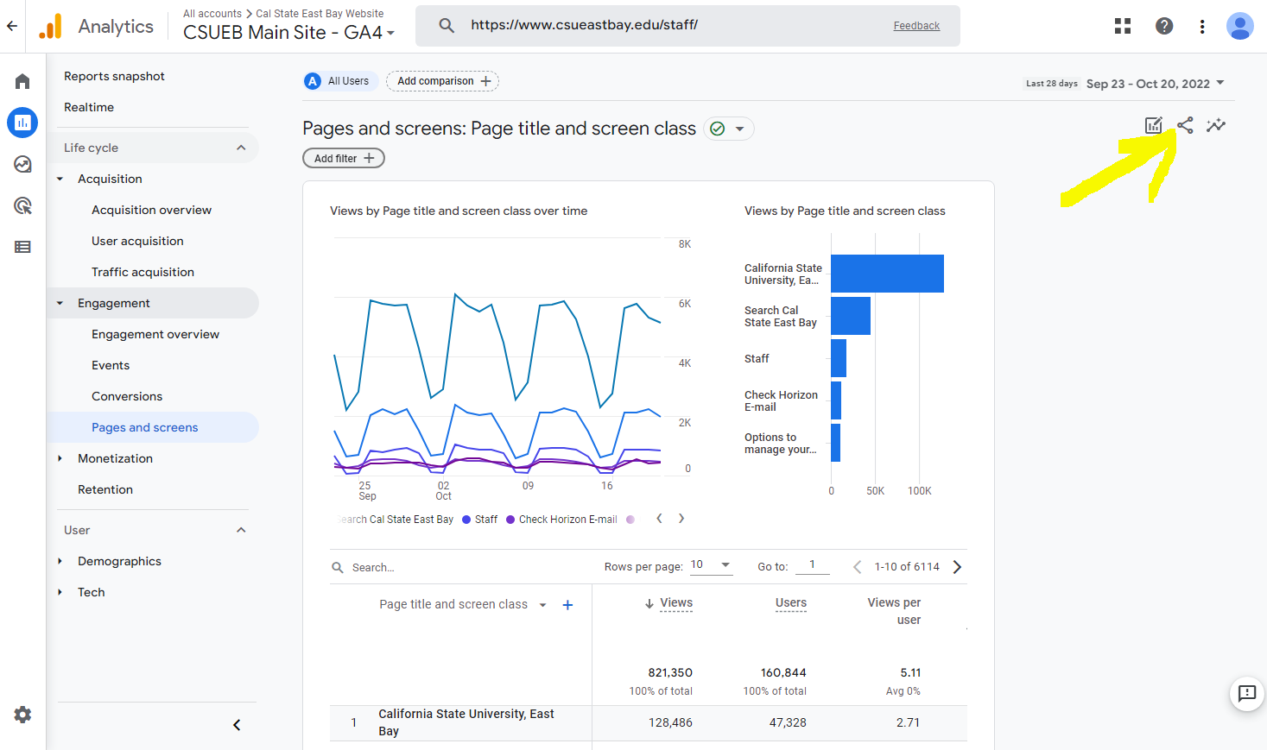Click the account avatar

(1240, 26)
